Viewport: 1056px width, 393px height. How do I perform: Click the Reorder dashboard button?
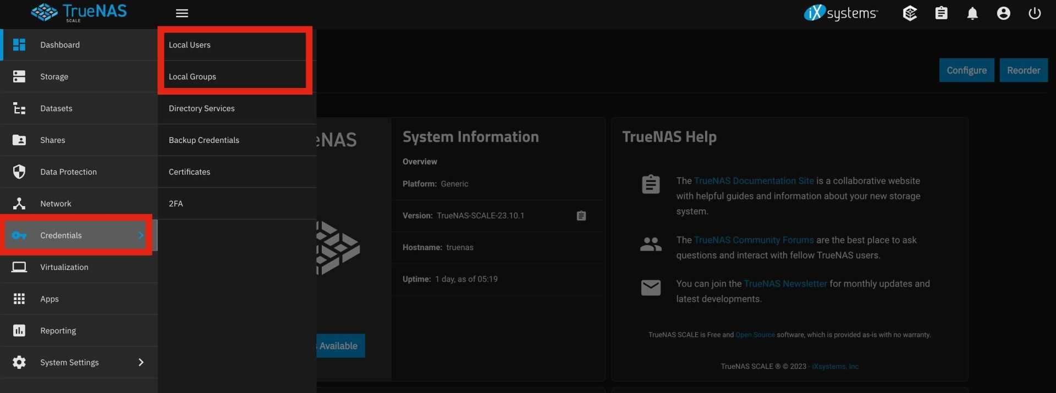1024,70
